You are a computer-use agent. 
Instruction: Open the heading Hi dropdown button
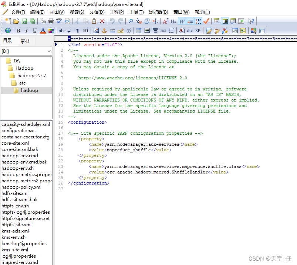(85, 31)
